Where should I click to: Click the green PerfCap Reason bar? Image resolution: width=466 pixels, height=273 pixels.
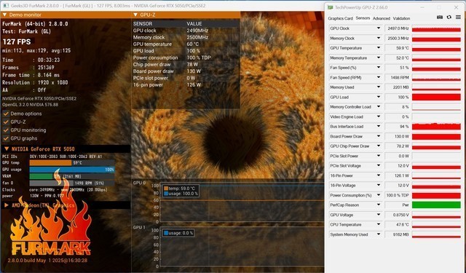[x=436, y=205]
